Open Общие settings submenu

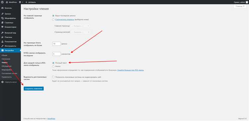4,55
